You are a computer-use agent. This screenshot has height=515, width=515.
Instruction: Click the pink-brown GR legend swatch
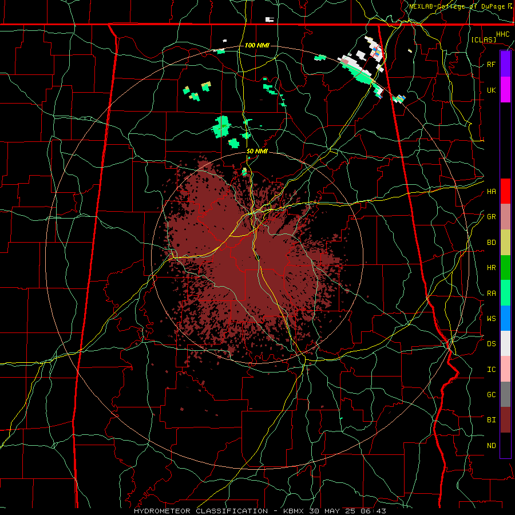click(505, 216)
